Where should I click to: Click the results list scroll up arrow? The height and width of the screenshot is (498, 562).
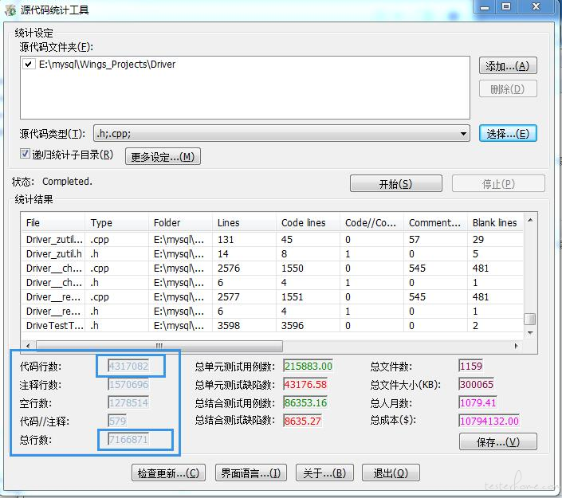[530, 220]
